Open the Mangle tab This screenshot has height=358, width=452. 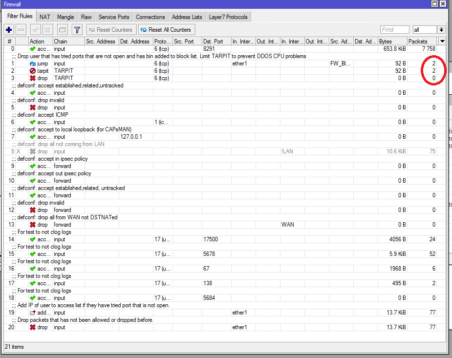(65, 17)
